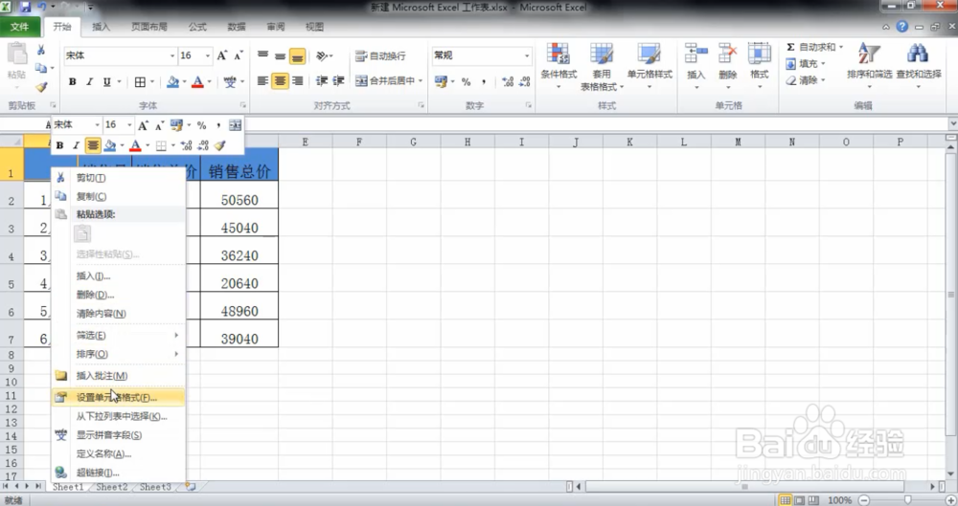Open 单元格样式 cell styles
The image size is (958, 506).
[x=650, y=65]
